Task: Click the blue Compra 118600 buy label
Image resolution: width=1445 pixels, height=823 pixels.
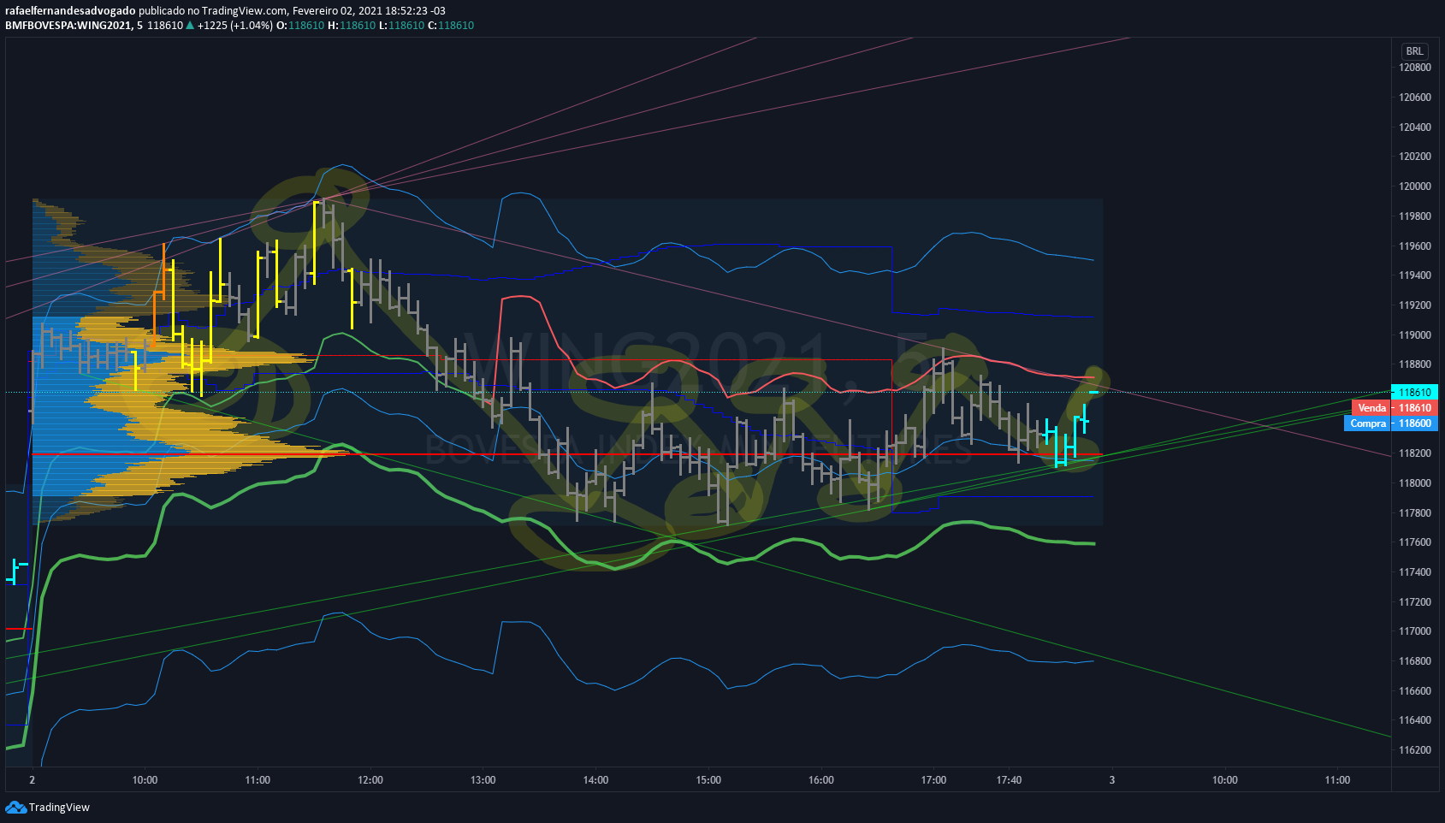Action: (1390, 423)
